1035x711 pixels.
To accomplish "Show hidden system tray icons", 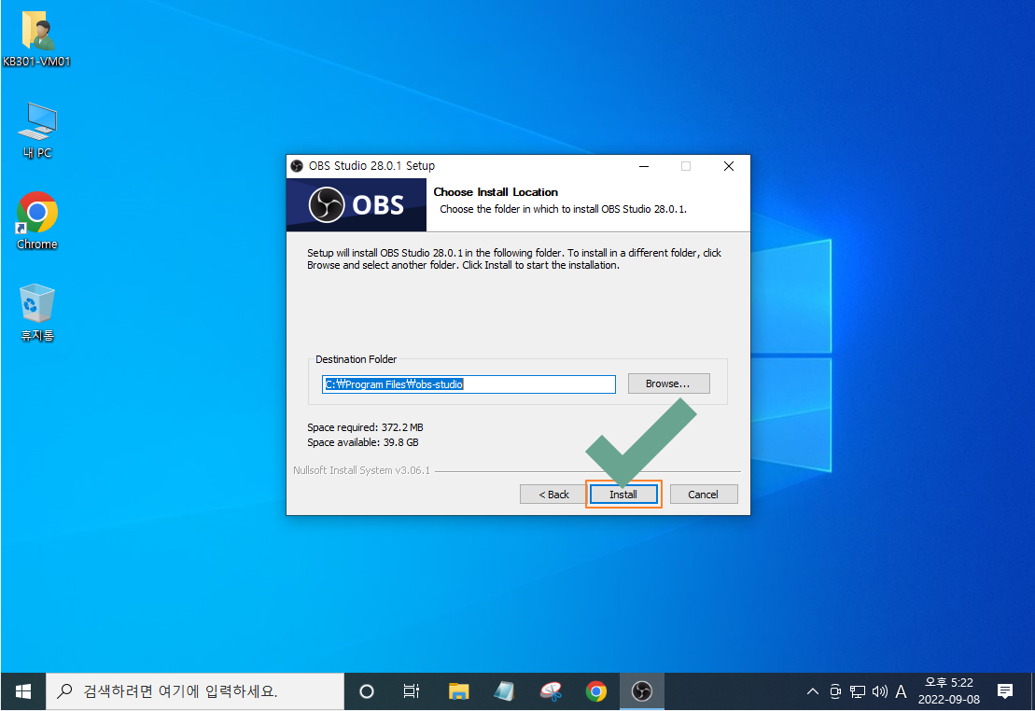I will tap(813, 691).
